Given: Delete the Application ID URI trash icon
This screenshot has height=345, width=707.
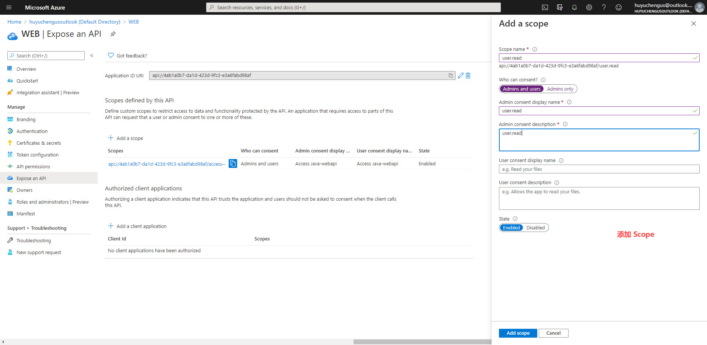Looking at the screenshot, I should point(468,75).
